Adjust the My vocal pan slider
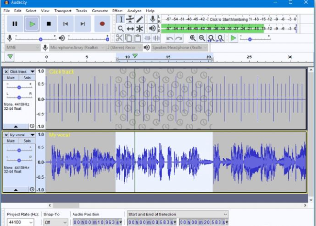The image size is (316, 226). 19,160
